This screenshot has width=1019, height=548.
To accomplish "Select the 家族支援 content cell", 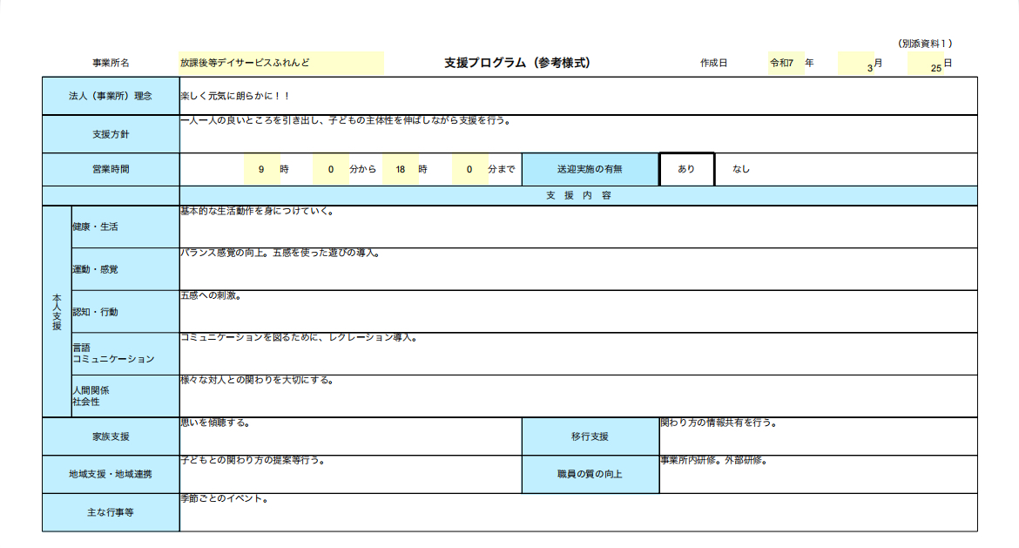I will [x=351, y=436].
